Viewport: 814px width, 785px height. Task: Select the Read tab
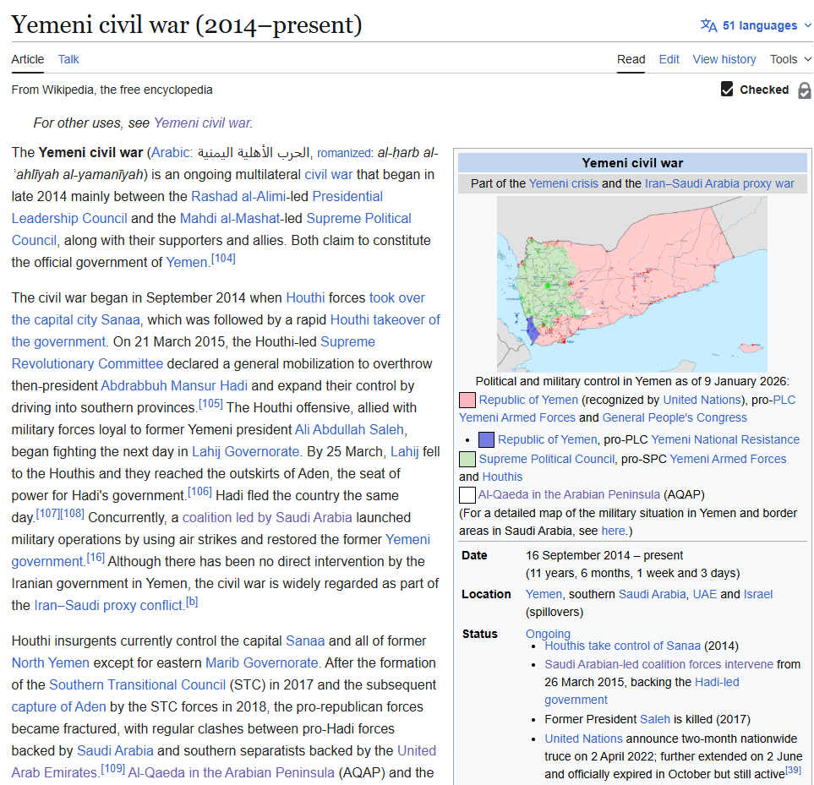click(631, 59)
